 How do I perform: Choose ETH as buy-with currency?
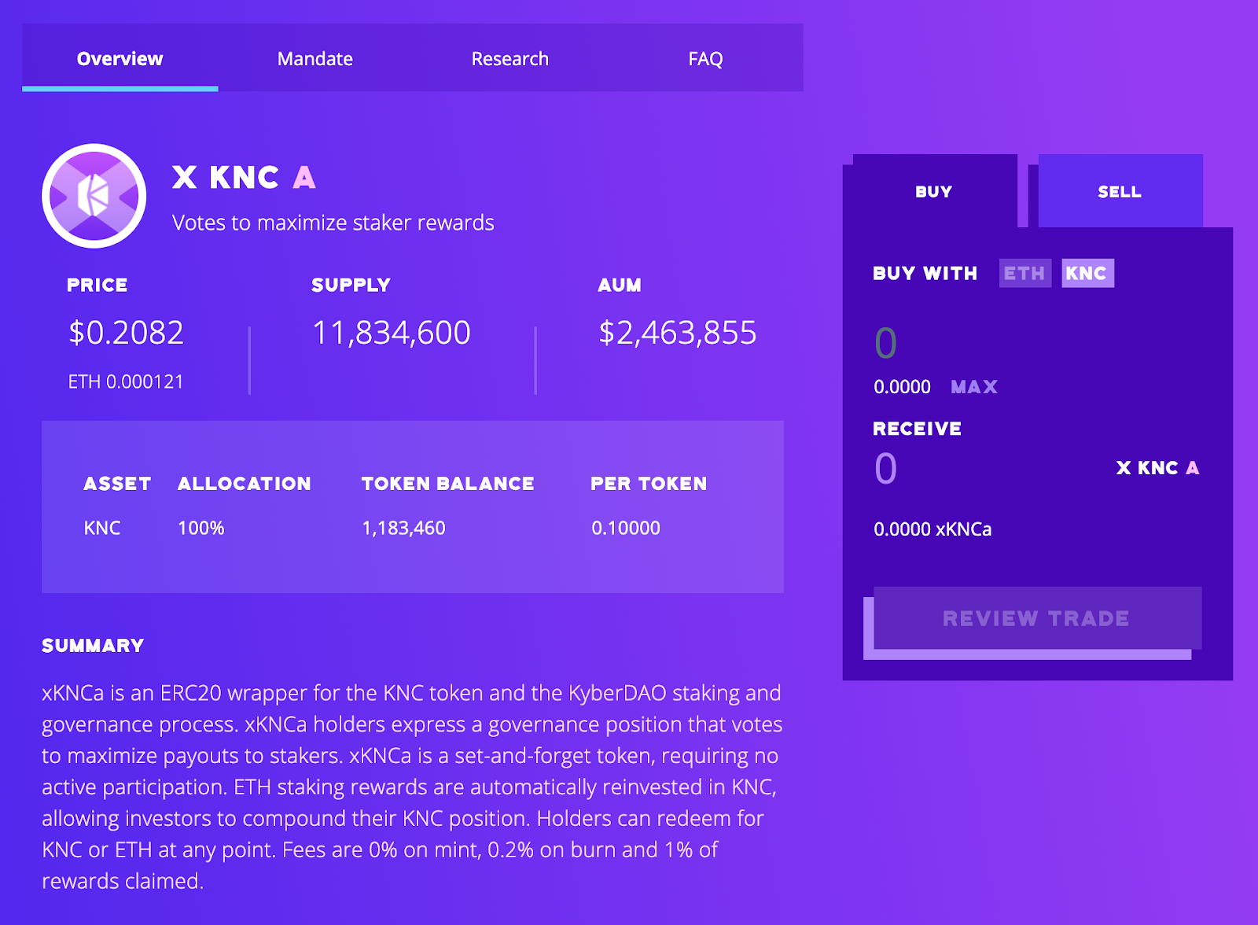[x=1024, y=274]
